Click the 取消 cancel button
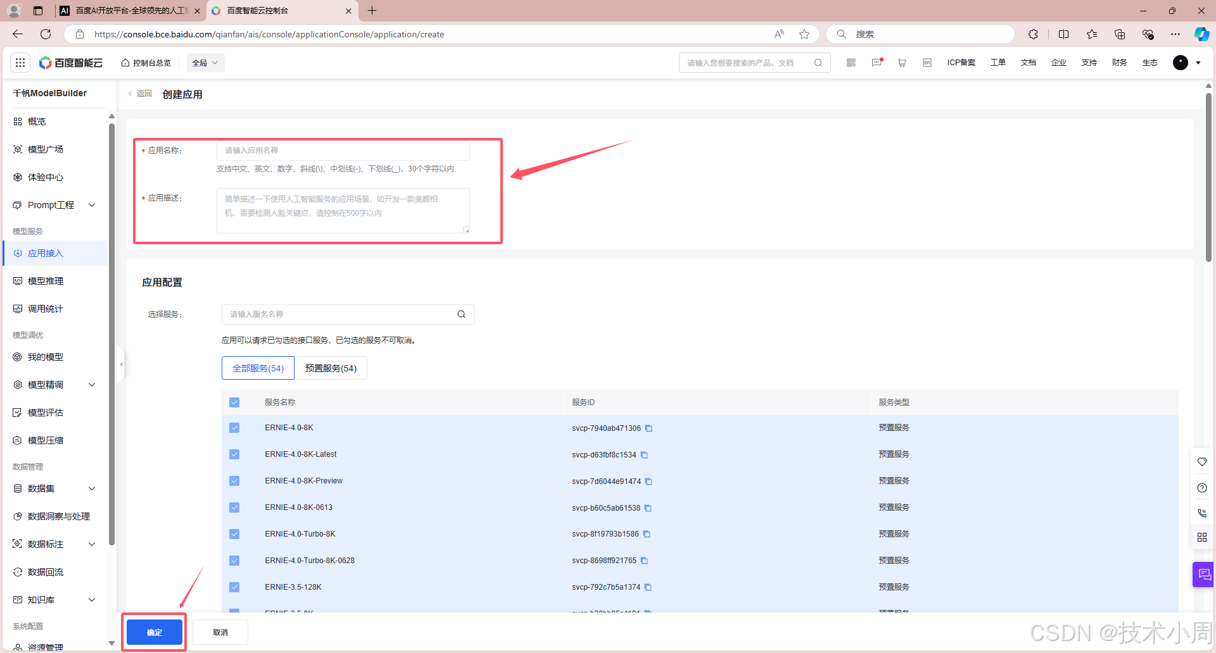Screen dimensions: 1216x653 tap(220, 632)
